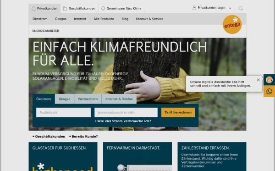Click the Tarif berechnen button

(178, 112)
